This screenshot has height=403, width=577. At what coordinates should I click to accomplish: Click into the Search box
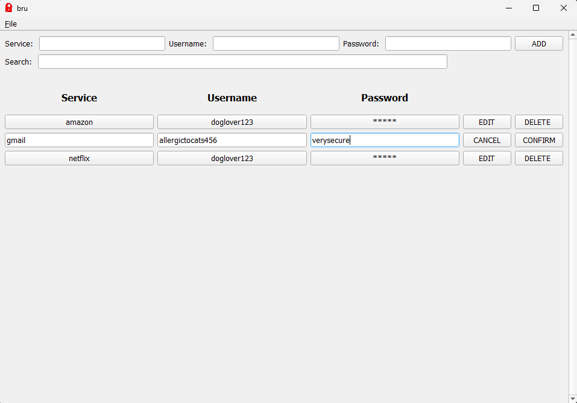[x=242, y=62]
